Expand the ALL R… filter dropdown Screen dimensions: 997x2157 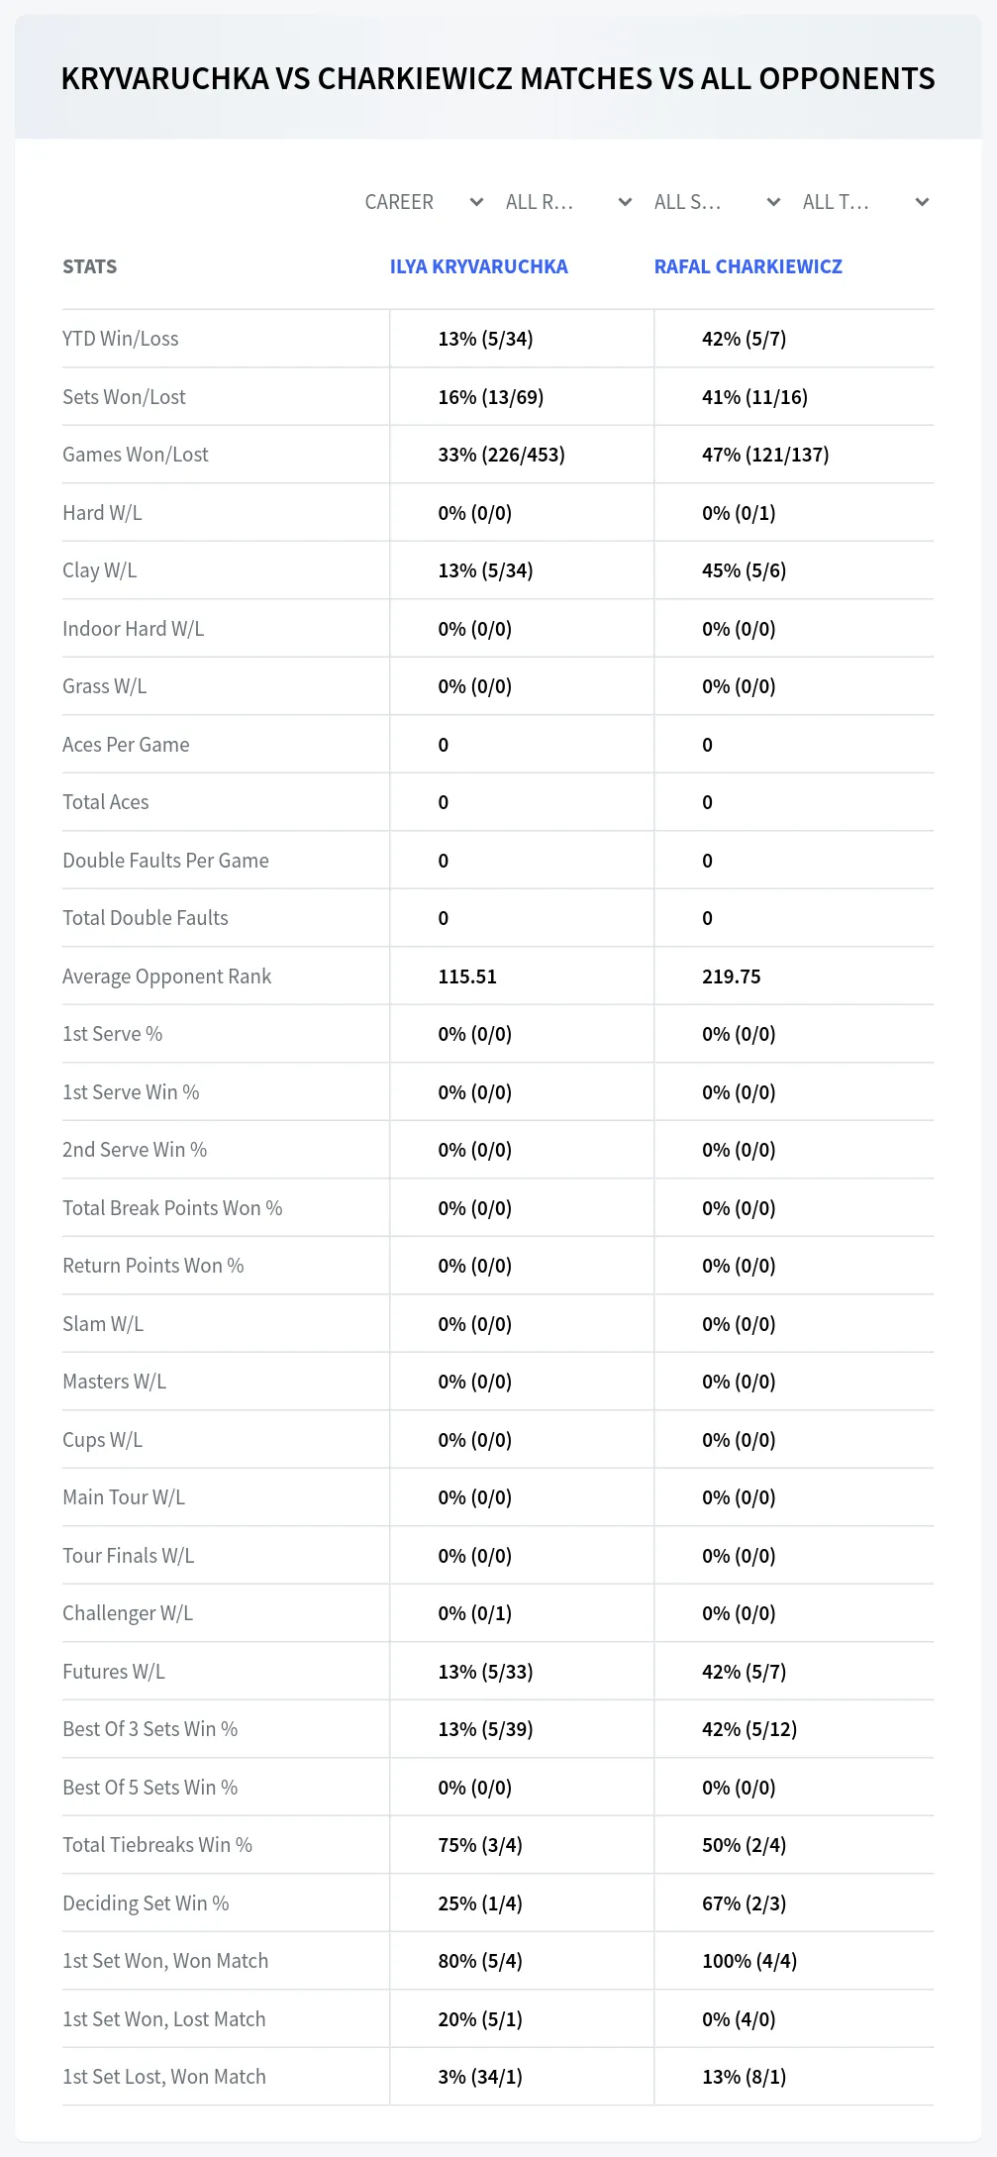[x=568, y=202]
